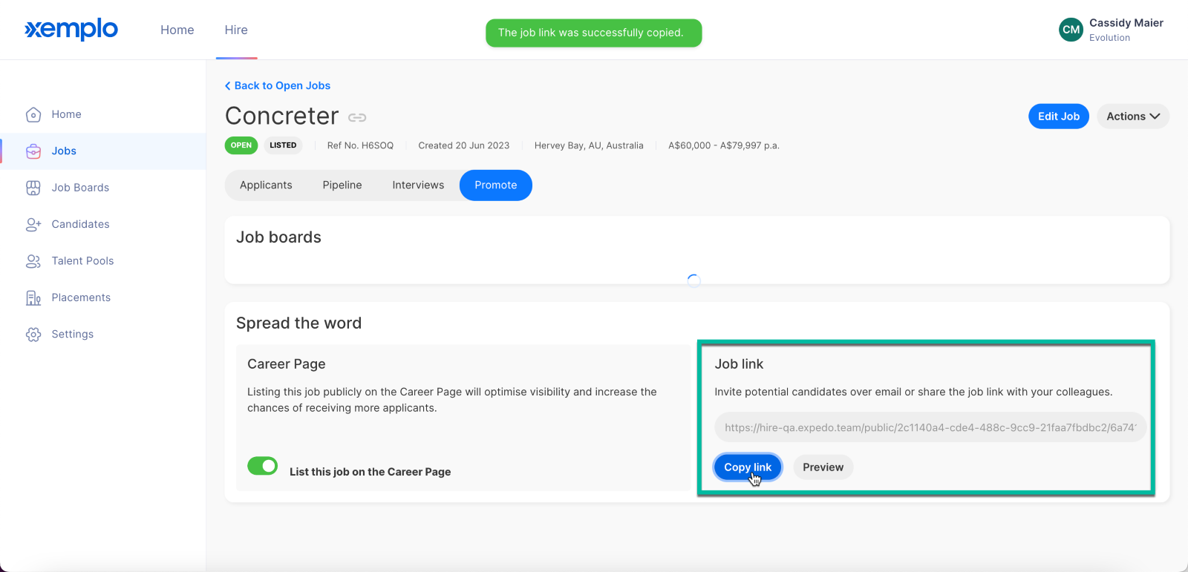Click the Placements building icon
Image resolution: width=1188 pixels, height=572 pixels.
33,297
